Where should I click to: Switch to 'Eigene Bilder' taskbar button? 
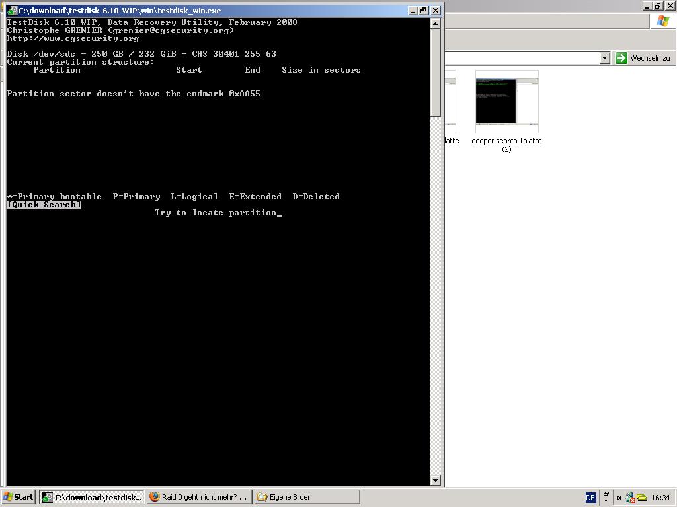tap(307, 497)
